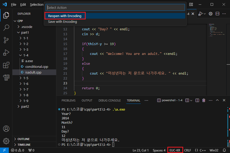Close the terminal panel
This screenshot has width=230, height=153.
(x=224, y=100)
